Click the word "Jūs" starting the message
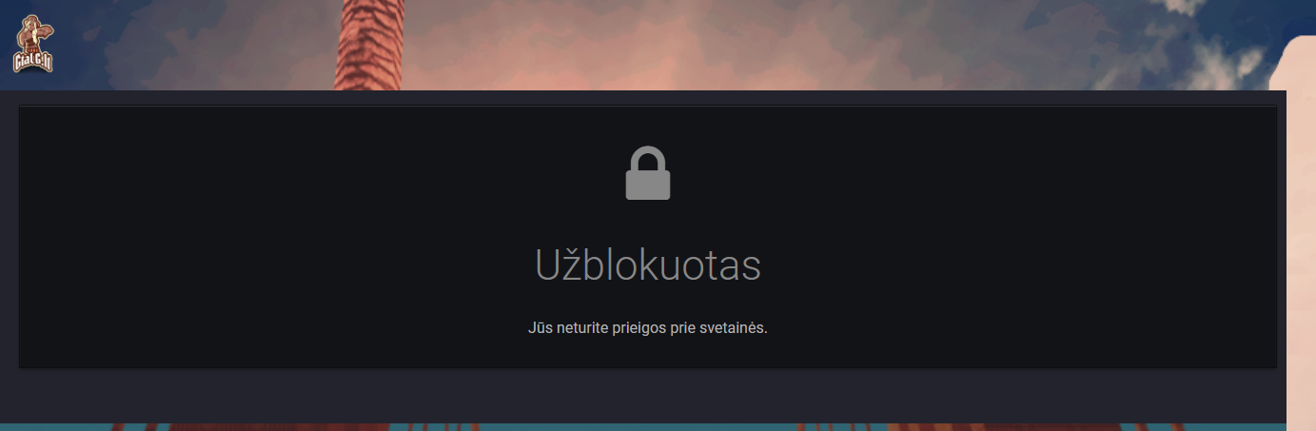The height and width of the screenshot is (431, 1316). [x=540, y=328]
